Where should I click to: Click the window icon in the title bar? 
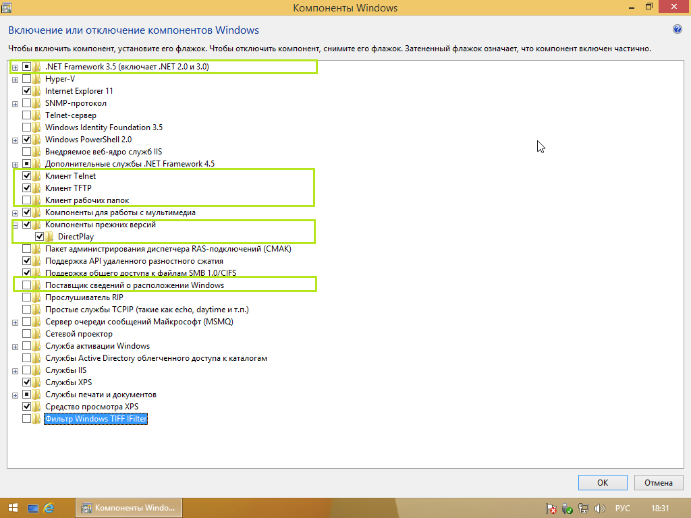[7, 8]
